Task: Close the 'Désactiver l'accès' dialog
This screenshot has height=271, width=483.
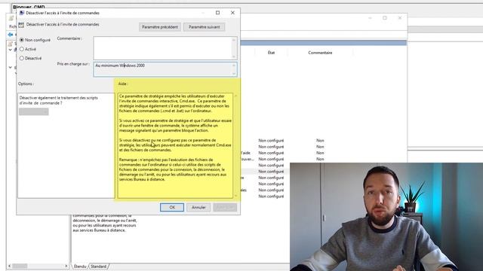Action: pos(232,13)
